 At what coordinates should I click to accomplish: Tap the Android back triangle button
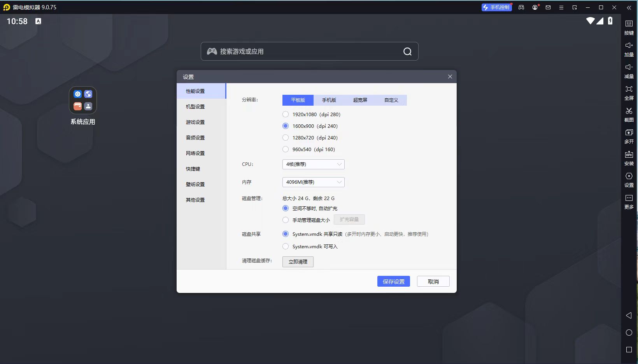point(629,315)
